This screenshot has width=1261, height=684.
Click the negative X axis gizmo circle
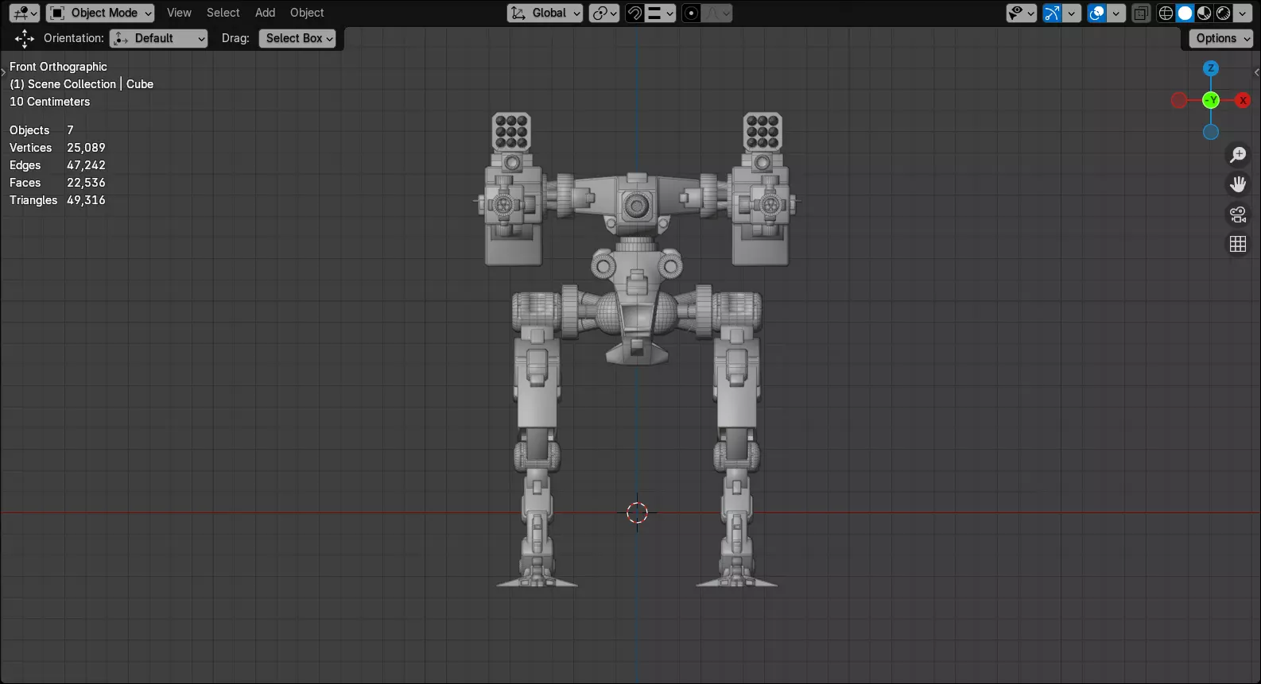pyautogui.click(x=1179, y=100)
